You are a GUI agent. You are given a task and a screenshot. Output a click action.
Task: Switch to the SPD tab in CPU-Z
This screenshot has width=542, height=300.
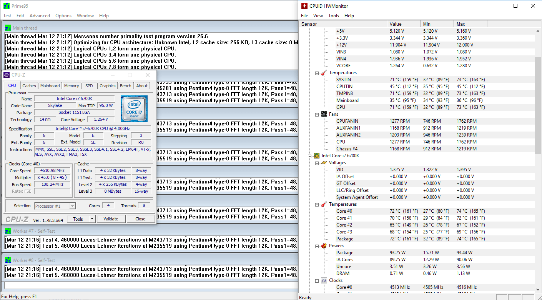89,86
